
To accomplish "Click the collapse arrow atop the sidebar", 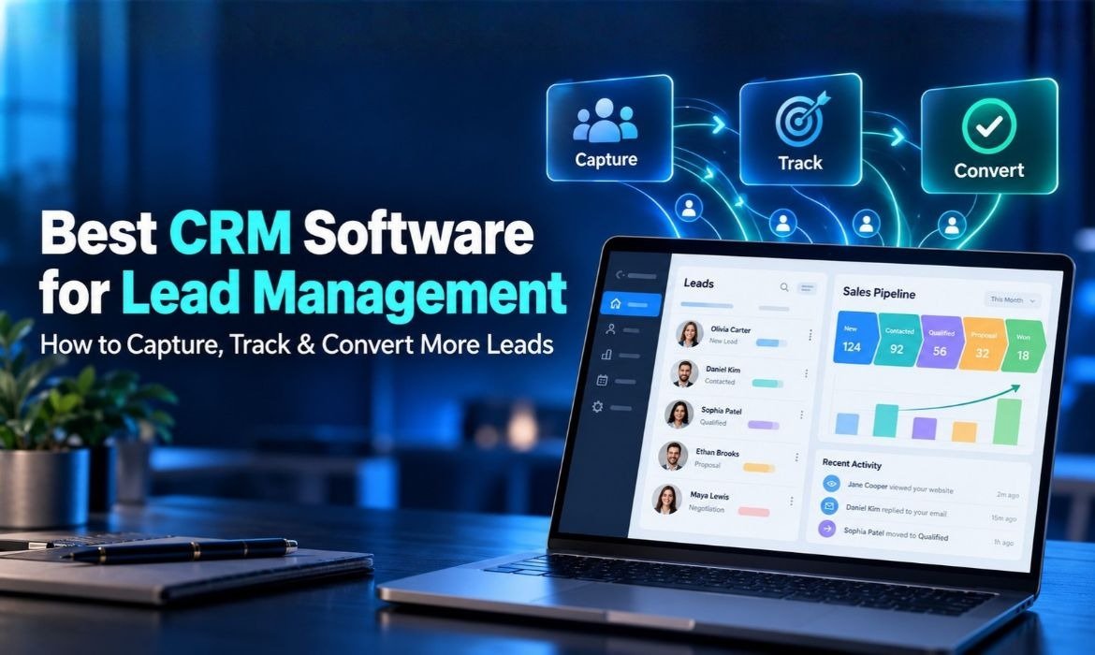I will (620, 274).
